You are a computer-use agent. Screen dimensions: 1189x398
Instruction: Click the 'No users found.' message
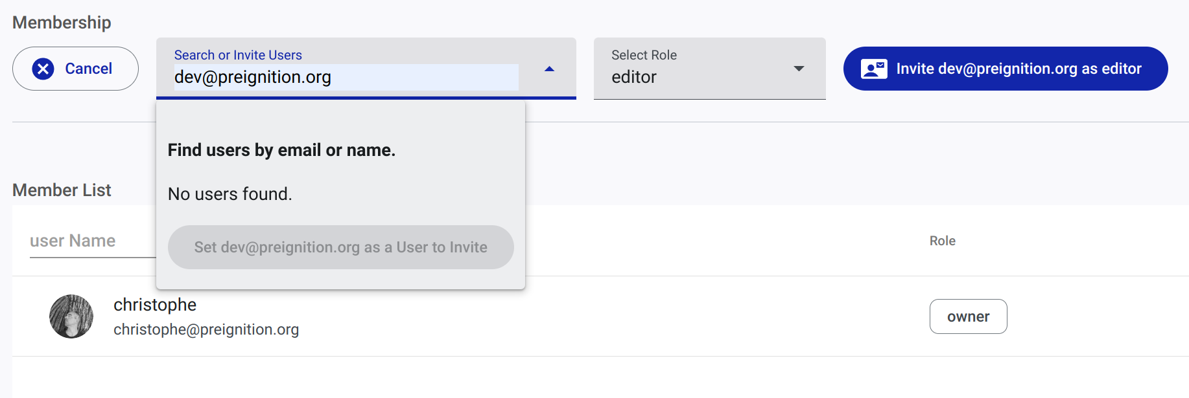[230, 194]
